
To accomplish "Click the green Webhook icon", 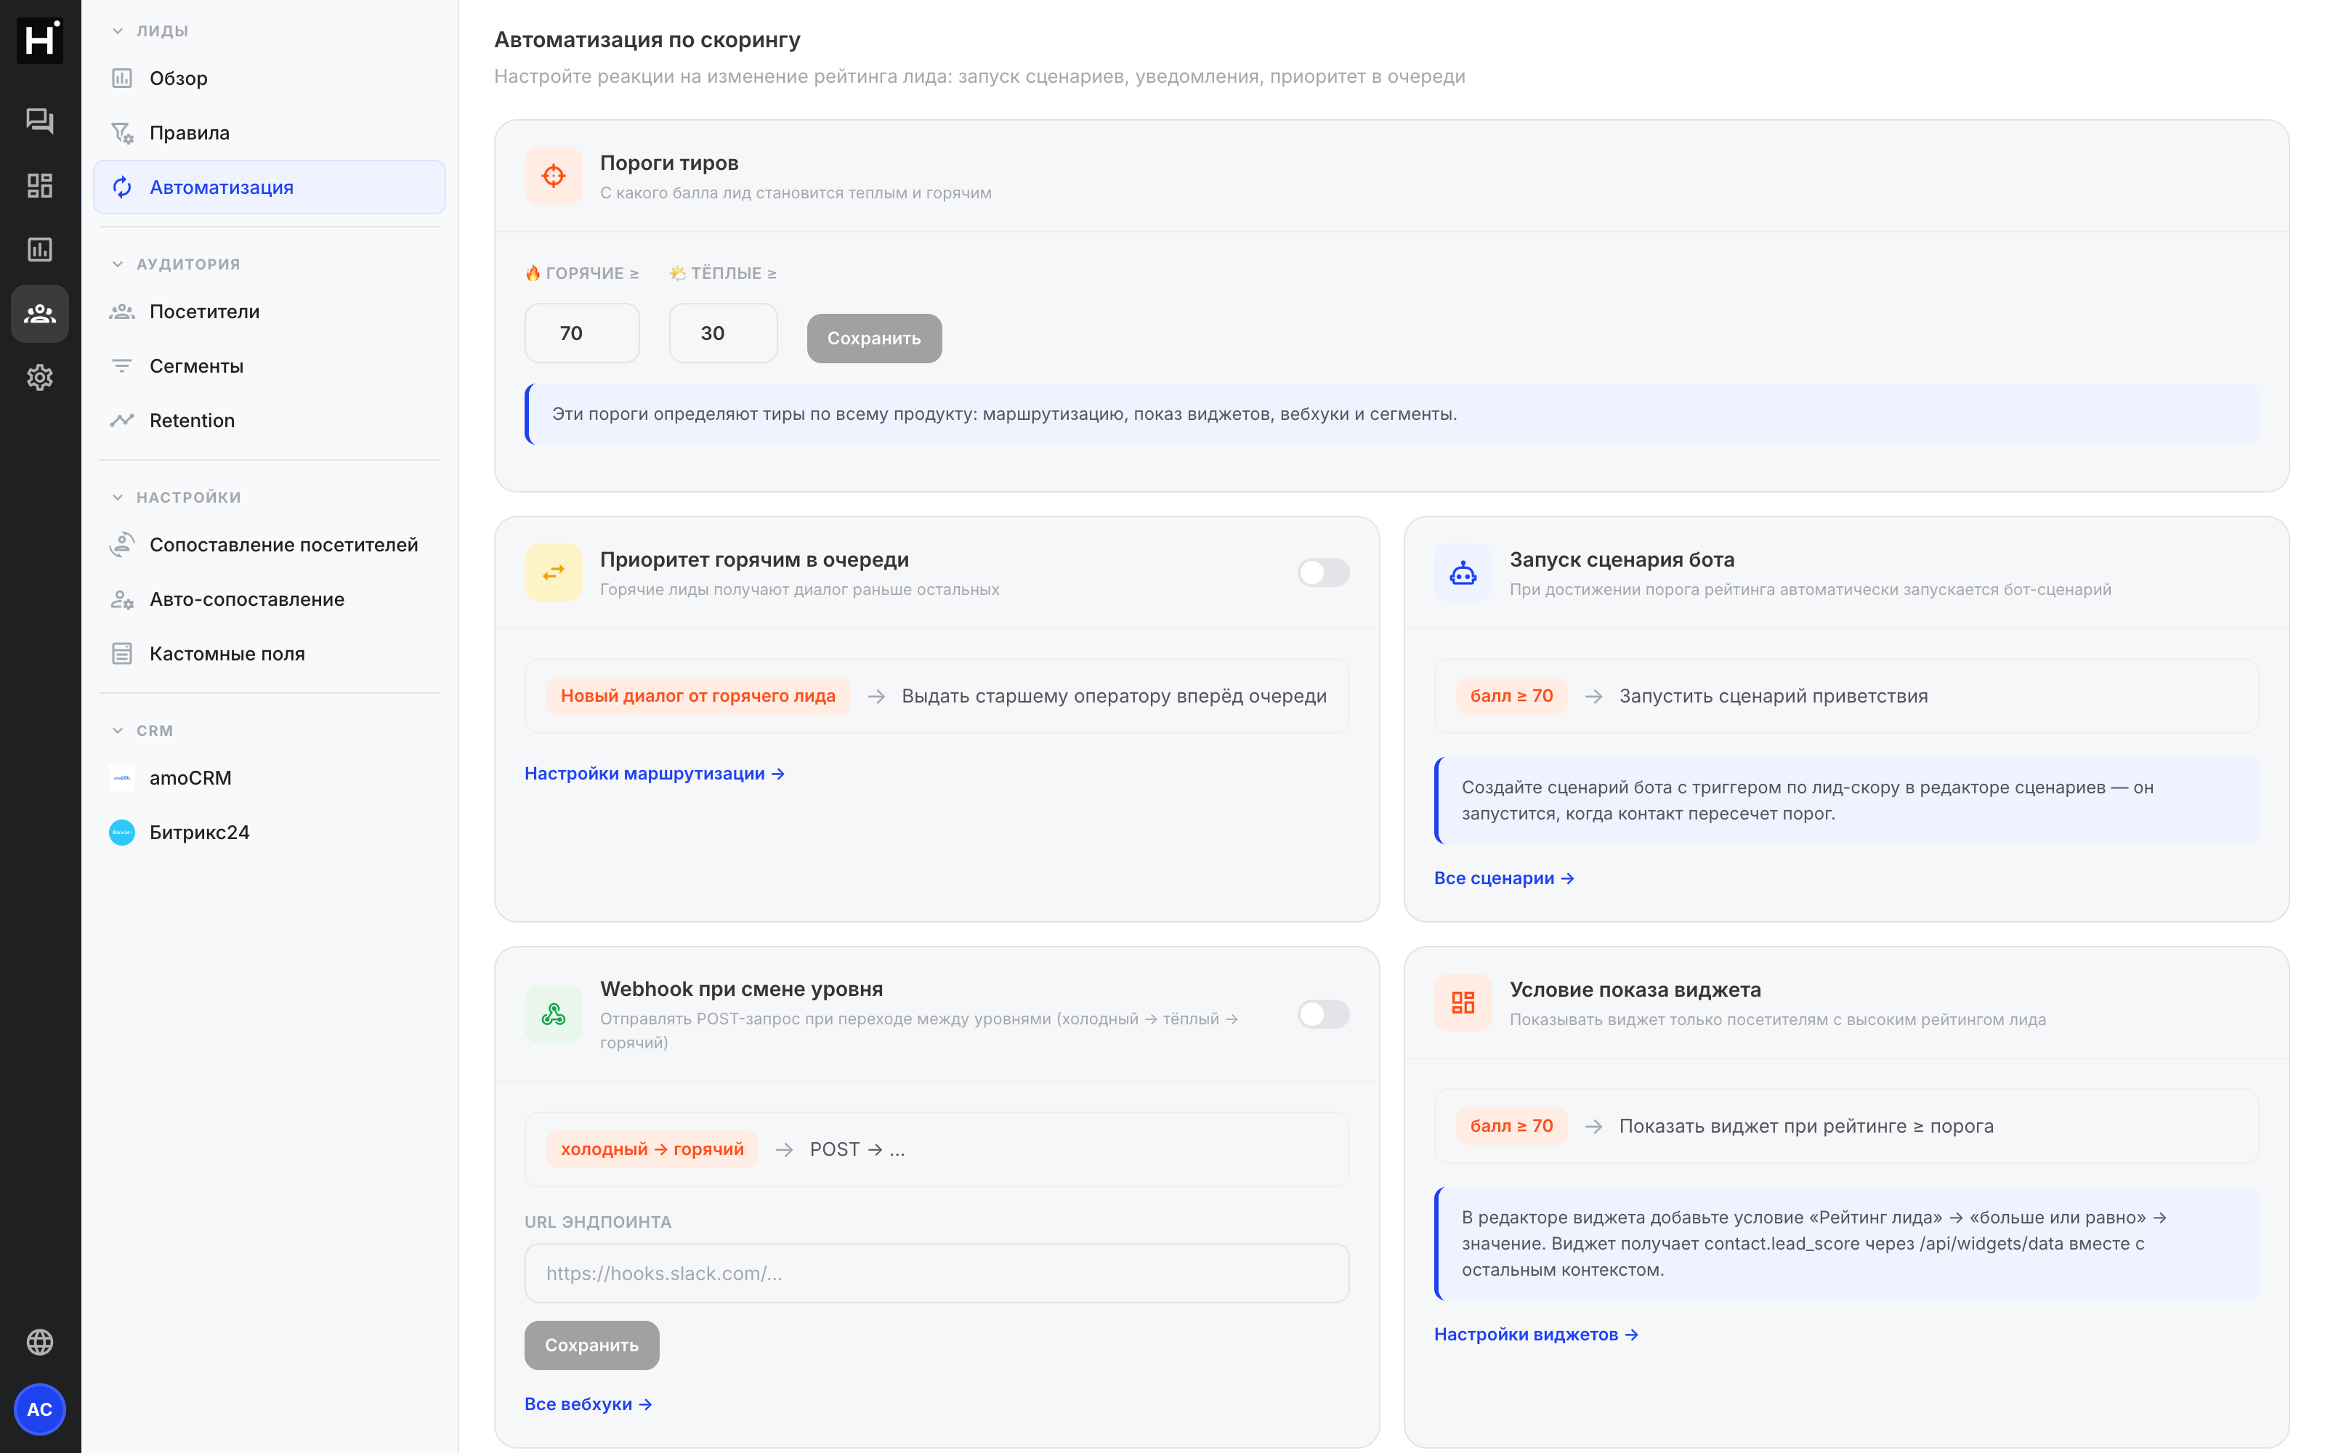I will pos(554,1014).
